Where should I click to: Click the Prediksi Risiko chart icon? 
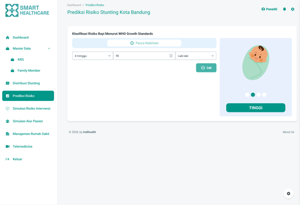(8, 96)
